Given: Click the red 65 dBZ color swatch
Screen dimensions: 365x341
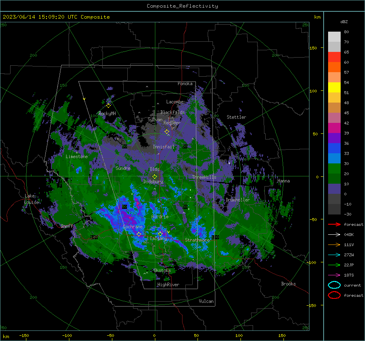Looking at the screenshot, I should pos(334,57).
